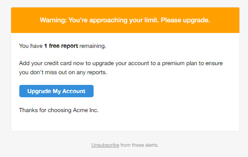Click "you don't miss out on any reports."
The image size is (248, 157).
[63, 73]
